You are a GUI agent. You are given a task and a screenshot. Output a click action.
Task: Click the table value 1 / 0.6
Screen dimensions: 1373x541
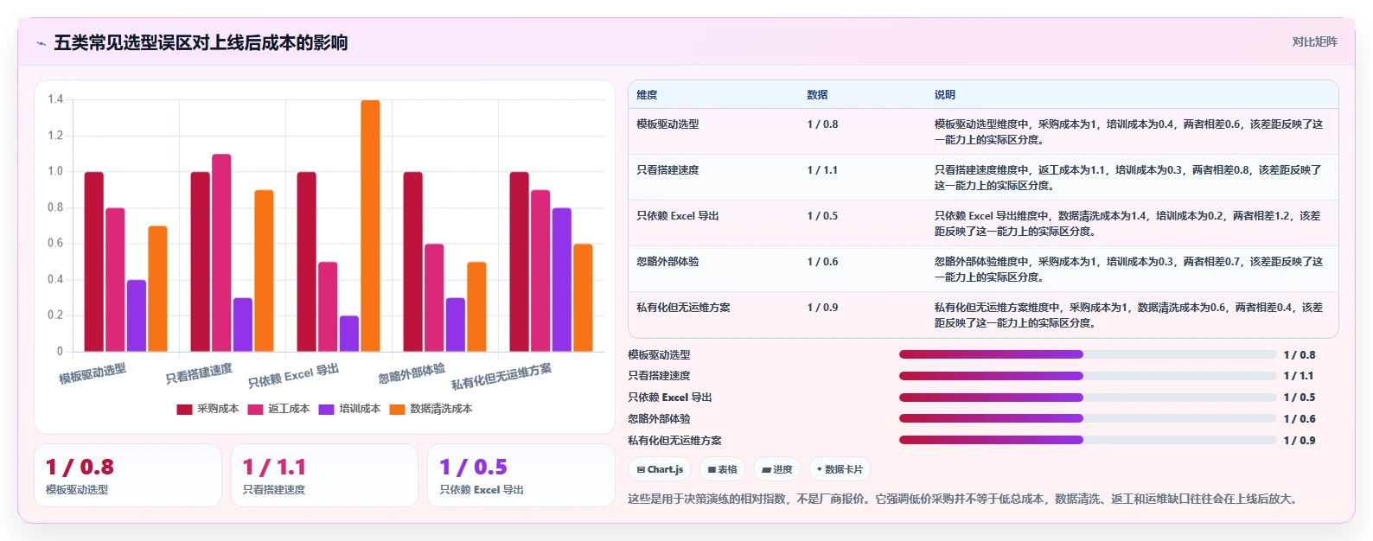click(x=822, y=262)
